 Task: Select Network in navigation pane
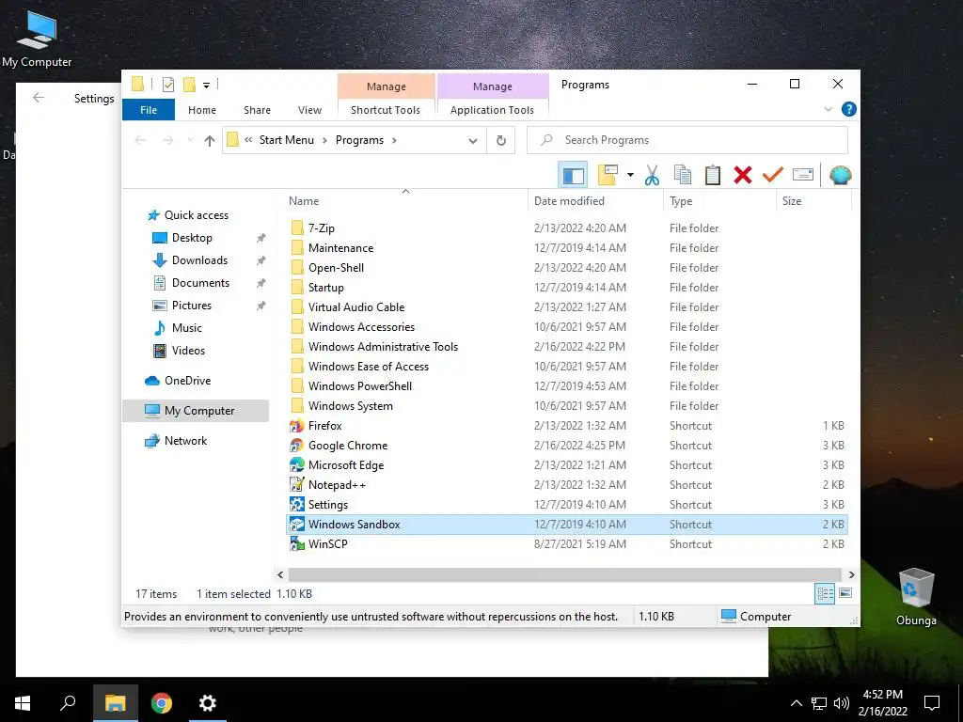click(x=185, y=441)
